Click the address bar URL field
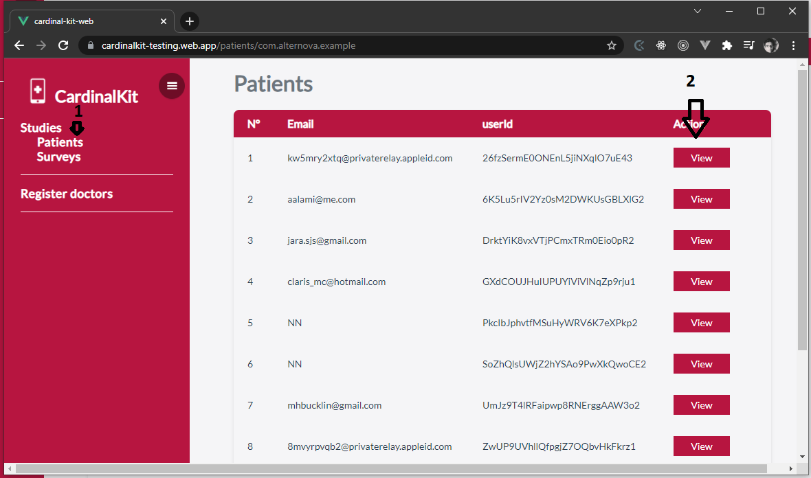Viewport: 811px width, 478px height. pyautogui.click(x=344, y=45)
